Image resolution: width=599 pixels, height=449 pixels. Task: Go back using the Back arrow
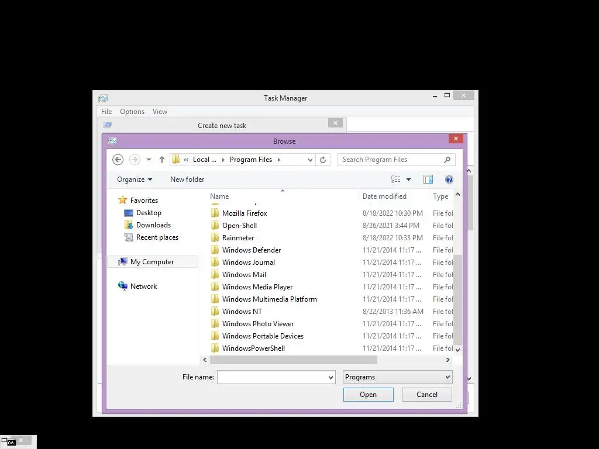tap(118, 160)
